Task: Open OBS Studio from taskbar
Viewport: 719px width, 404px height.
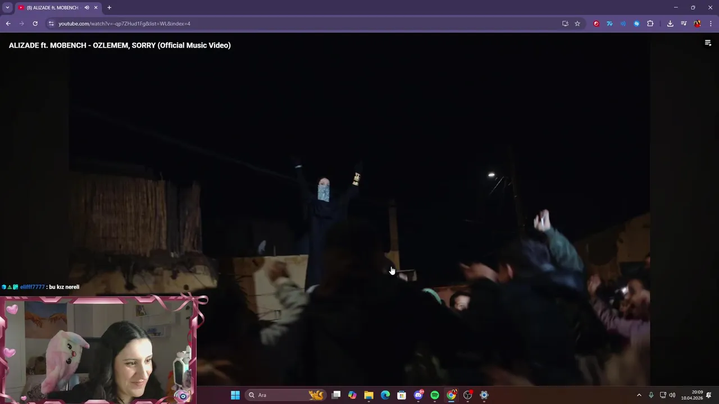Action: [468, 395]
